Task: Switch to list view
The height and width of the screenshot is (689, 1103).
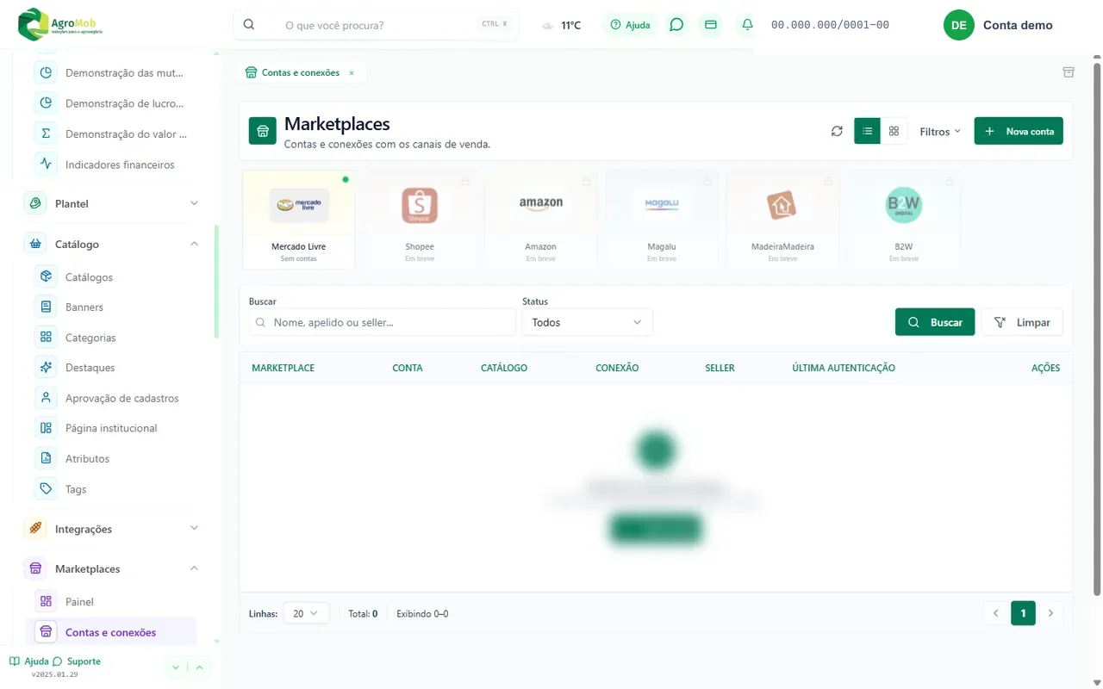Action: (867, 131)
